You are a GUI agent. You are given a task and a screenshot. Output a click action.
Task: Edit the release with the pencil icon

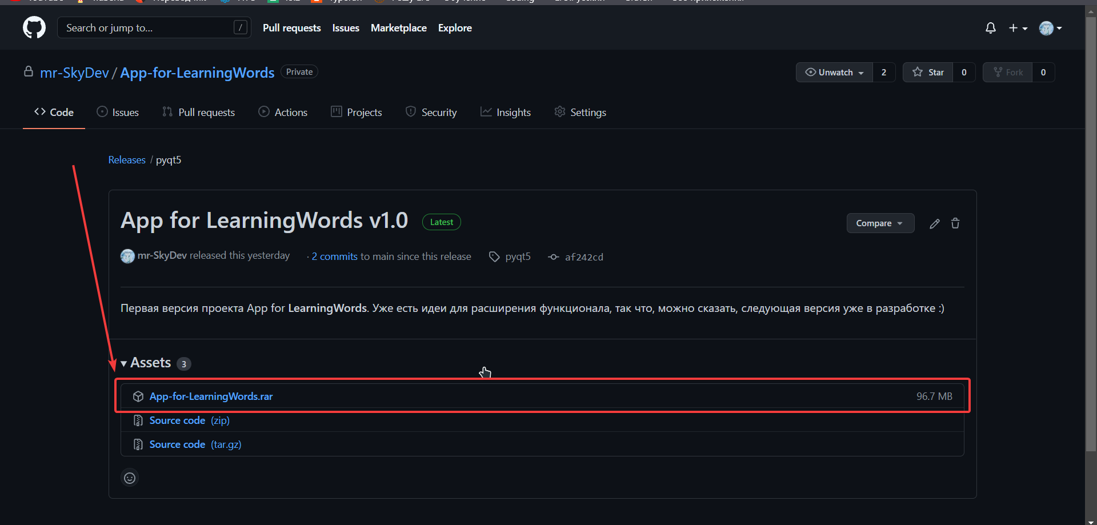[935, 223]
